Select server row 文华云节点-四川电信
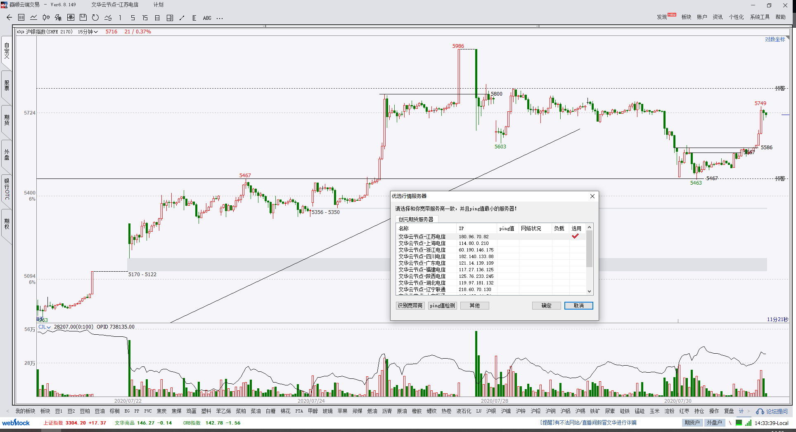This screenshot has width=796, height=432. click(490, 256)
